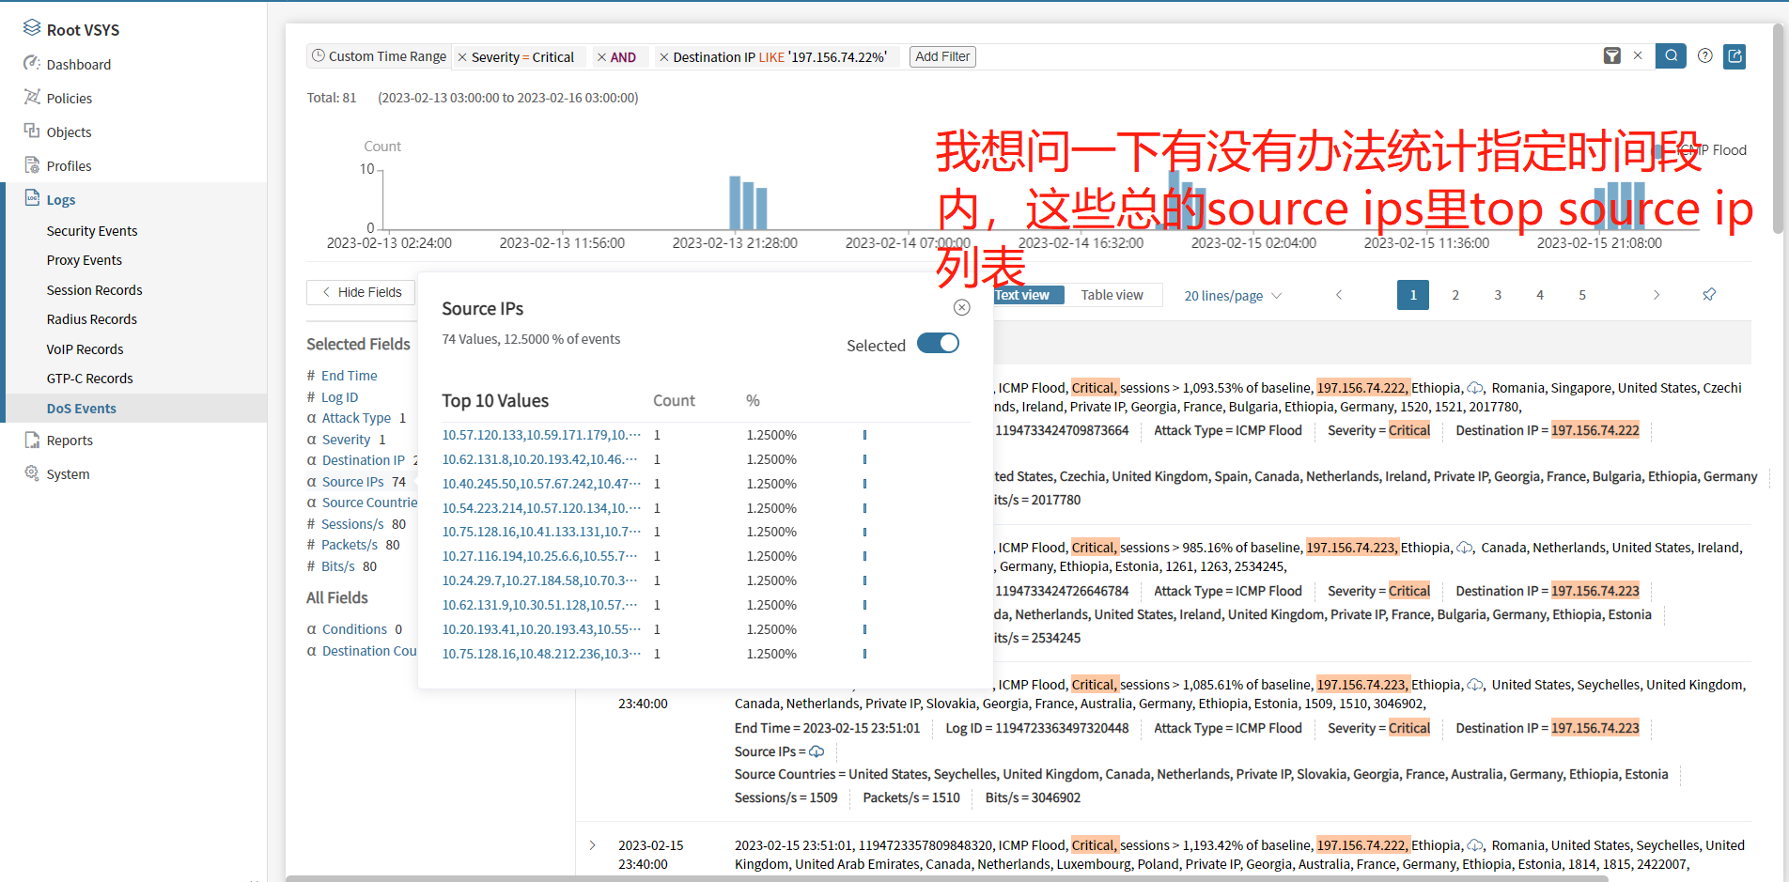Remove the Destination IP LIKE filter
Viewport: 1789px width, 882px height.
click(x=663, y=57)
